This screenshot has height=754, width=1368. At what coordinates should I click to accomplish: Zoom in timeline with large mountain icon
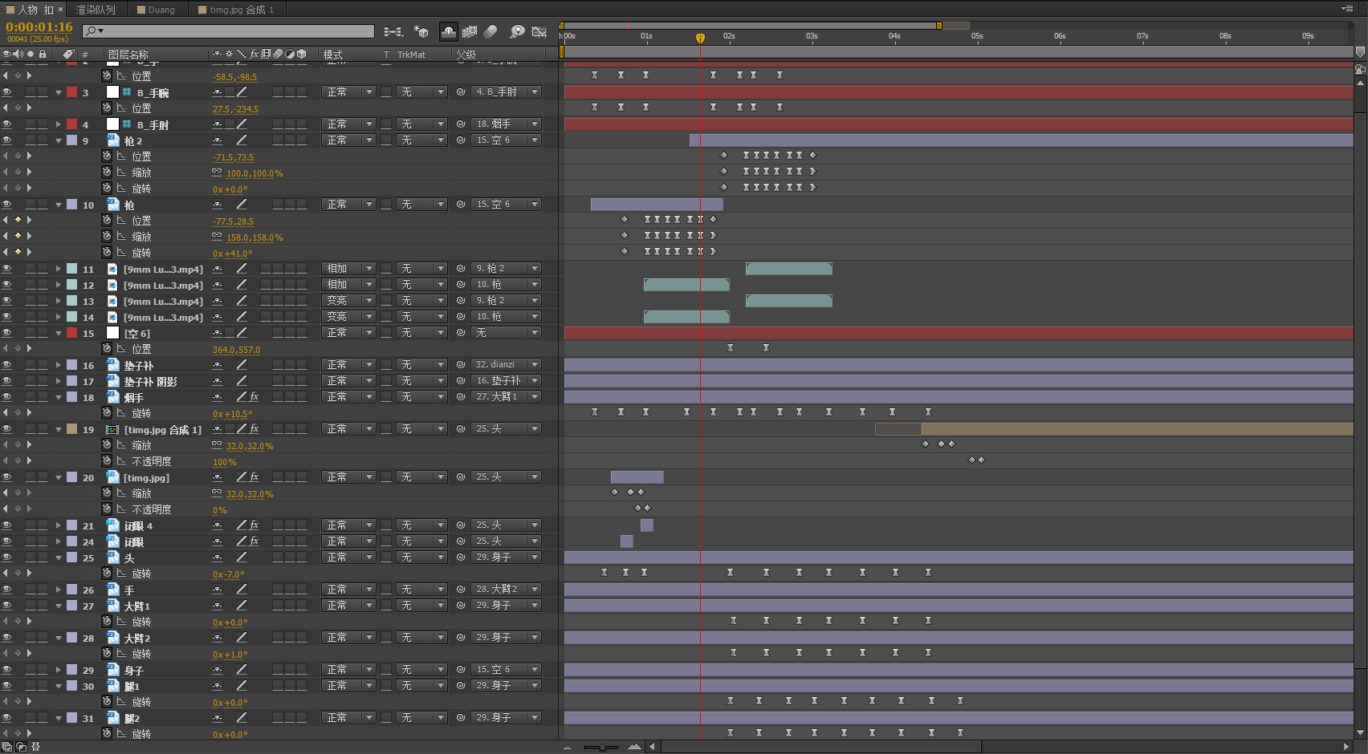point(634,747)
